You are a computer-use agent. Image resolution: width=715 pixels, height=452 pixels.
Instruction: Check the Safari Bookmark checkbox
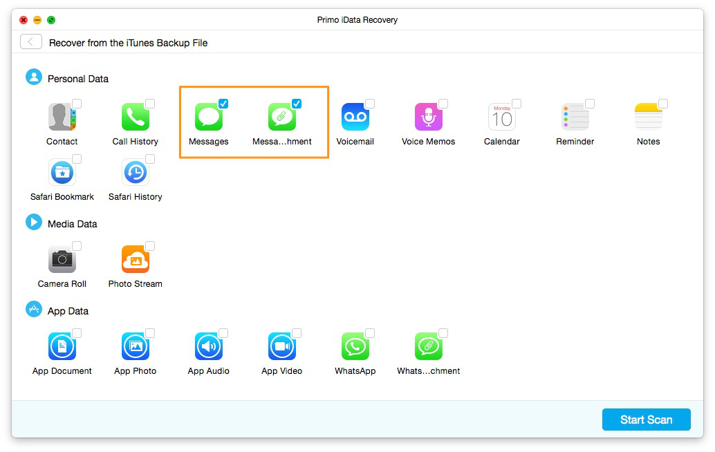[77, 158]
